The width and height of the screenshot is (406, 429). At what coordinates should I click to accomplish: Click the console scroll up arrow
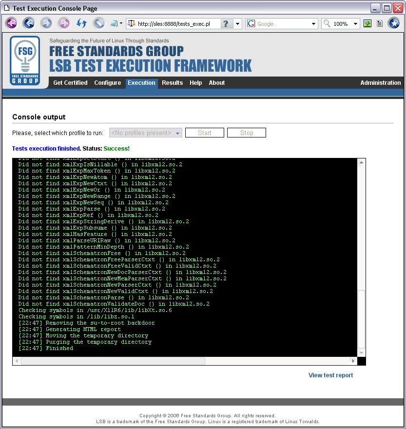[361, 162]
